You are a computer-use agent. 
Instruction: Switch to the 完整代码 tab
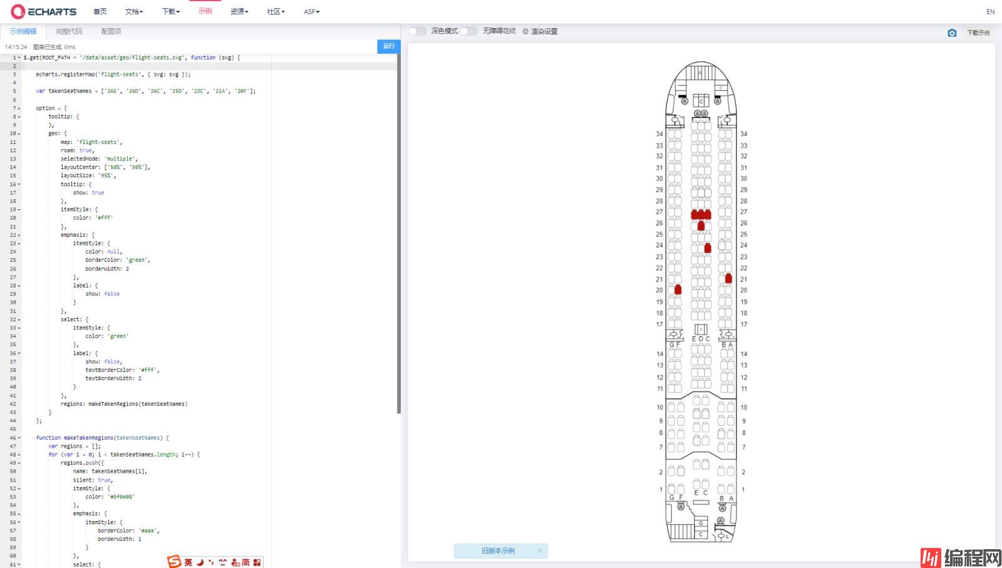click(68, 31)
